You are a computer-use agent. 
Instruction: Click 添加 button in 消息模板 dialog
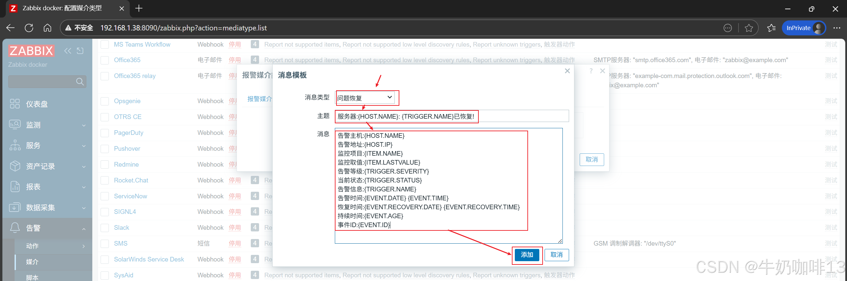point(527,255)
